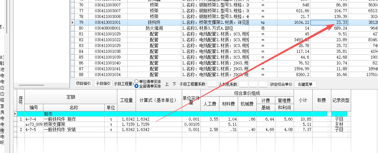The image size is (378, 153).
Task: Click the 项目指引 button
Action: [83, 84]
